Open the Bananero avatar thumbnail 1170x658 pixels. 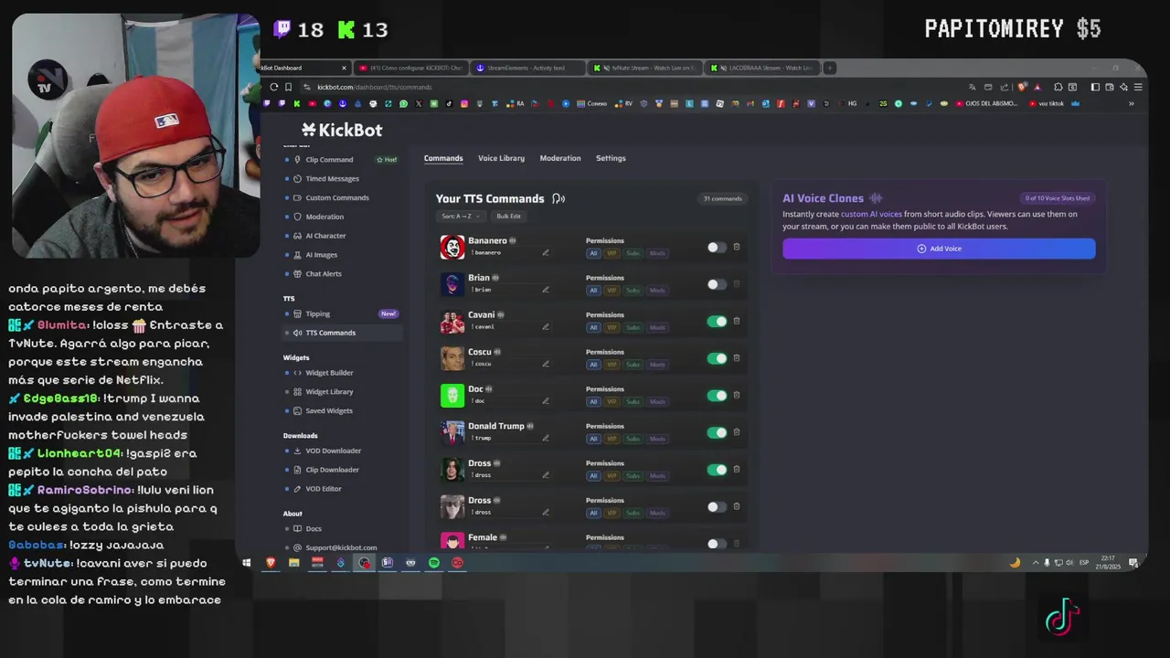452,247
